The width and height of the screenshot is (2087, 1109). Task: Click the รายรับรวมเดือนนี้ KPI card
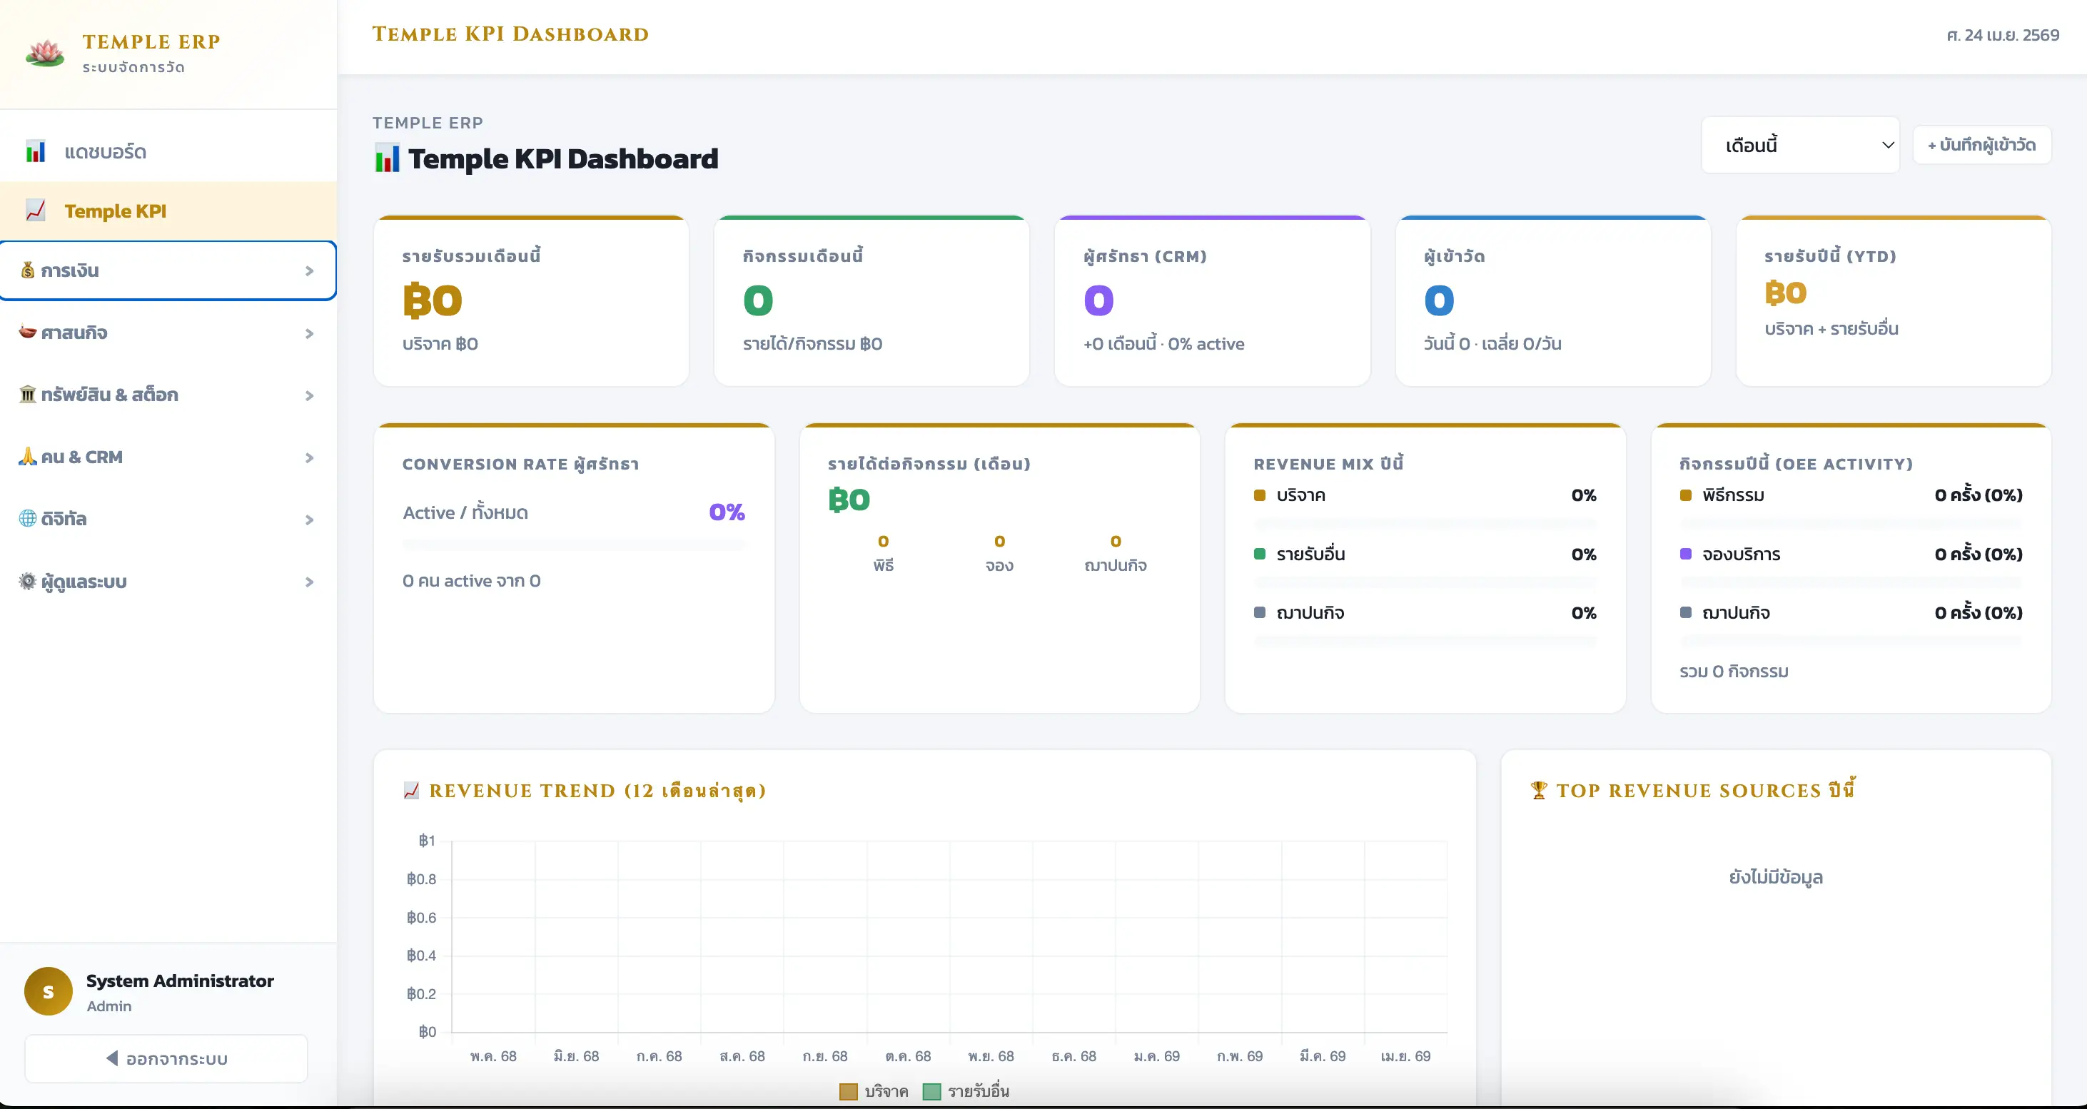pyautogui.click(x=532, y=301)
